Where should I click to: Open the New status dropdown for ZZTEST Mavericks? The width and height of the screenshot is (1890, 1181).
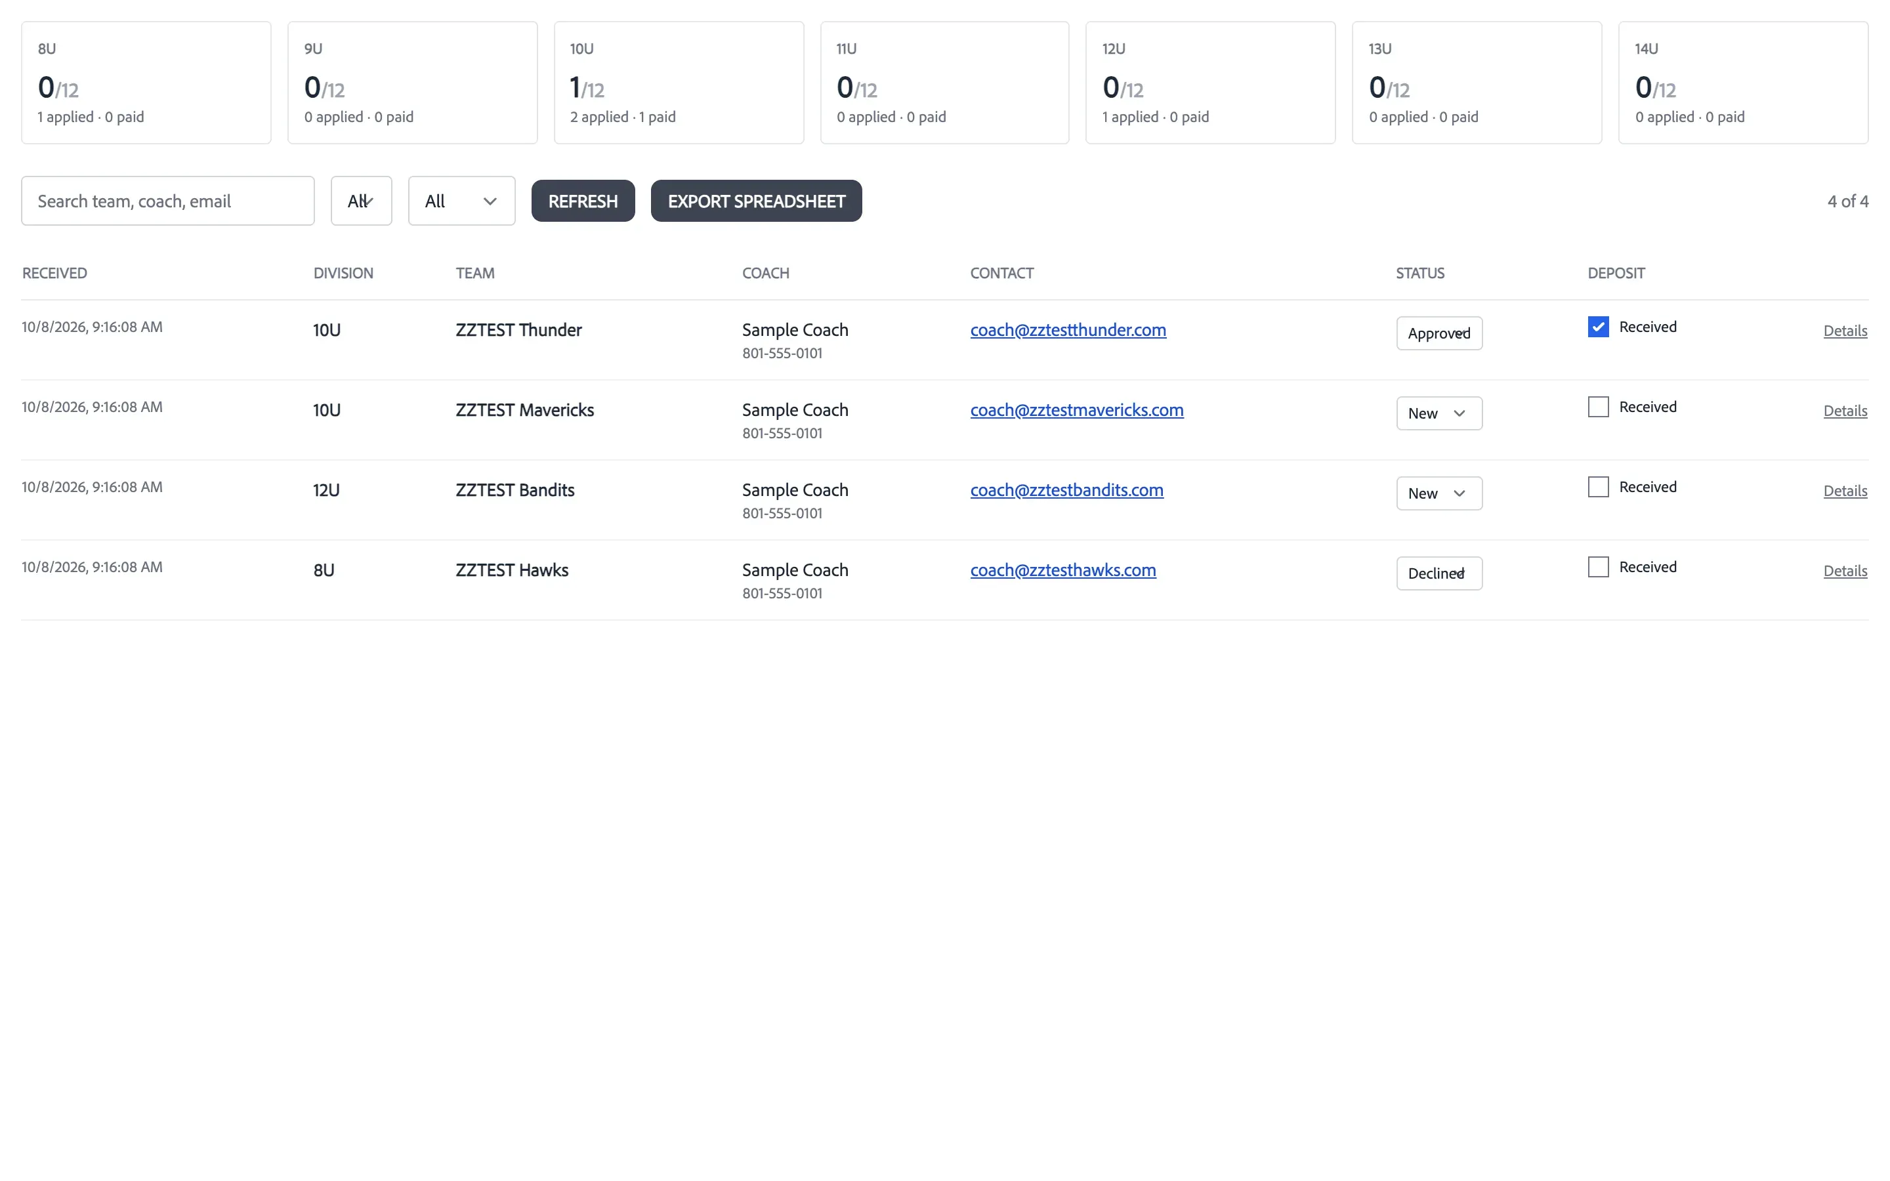[x=1438, y=413]
